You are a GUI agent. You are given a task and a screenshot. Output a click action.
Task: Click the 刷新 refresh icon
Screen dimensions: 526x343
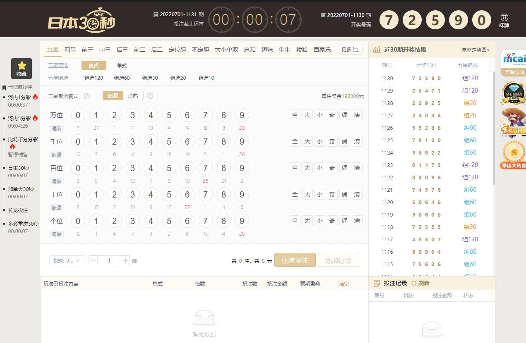[x=413, y=283]
